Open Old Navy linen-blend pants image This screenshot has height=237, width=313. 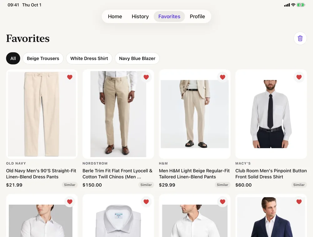coord(42,114)
